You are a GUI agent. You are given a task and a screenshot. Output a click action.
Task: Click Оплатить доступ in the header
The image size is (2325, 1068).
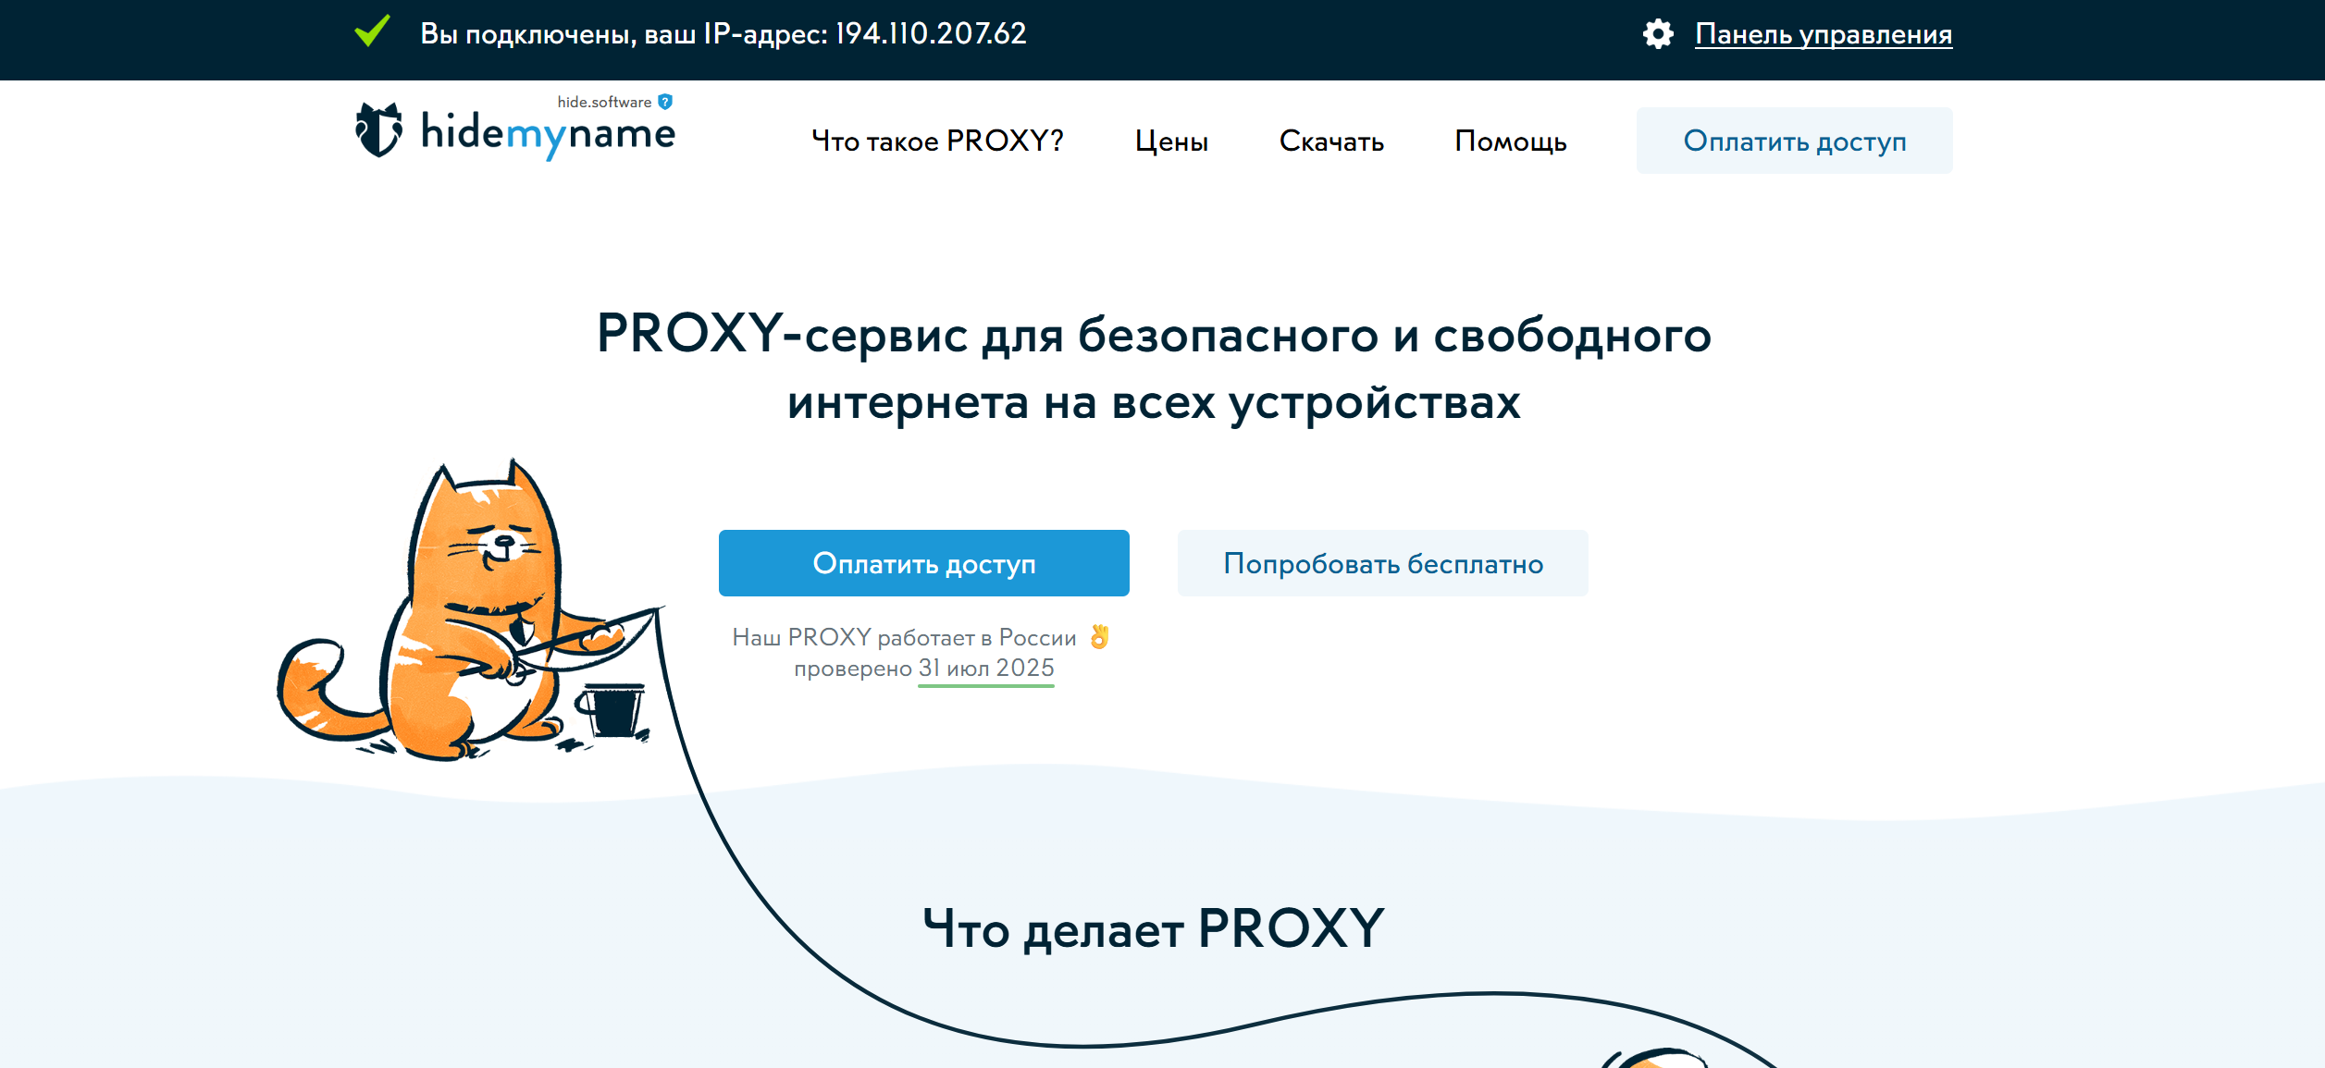(1794, 141)
